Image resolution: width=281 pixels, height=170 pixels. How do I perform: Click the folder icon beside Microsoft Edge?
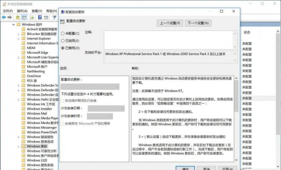[23, 53]
